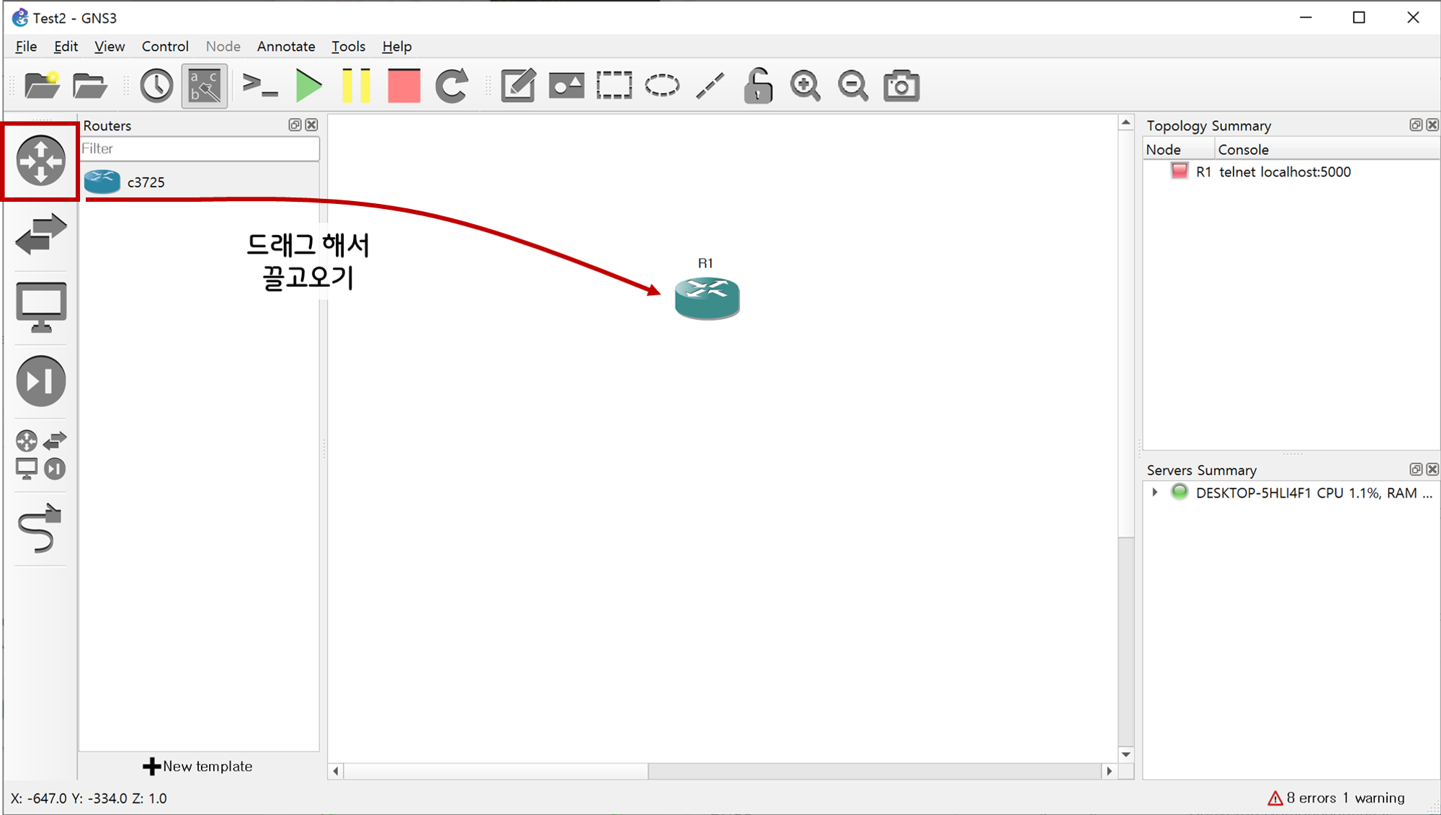Float the Routers panel
Screen dimensions: 1441x815
[295, 125]
